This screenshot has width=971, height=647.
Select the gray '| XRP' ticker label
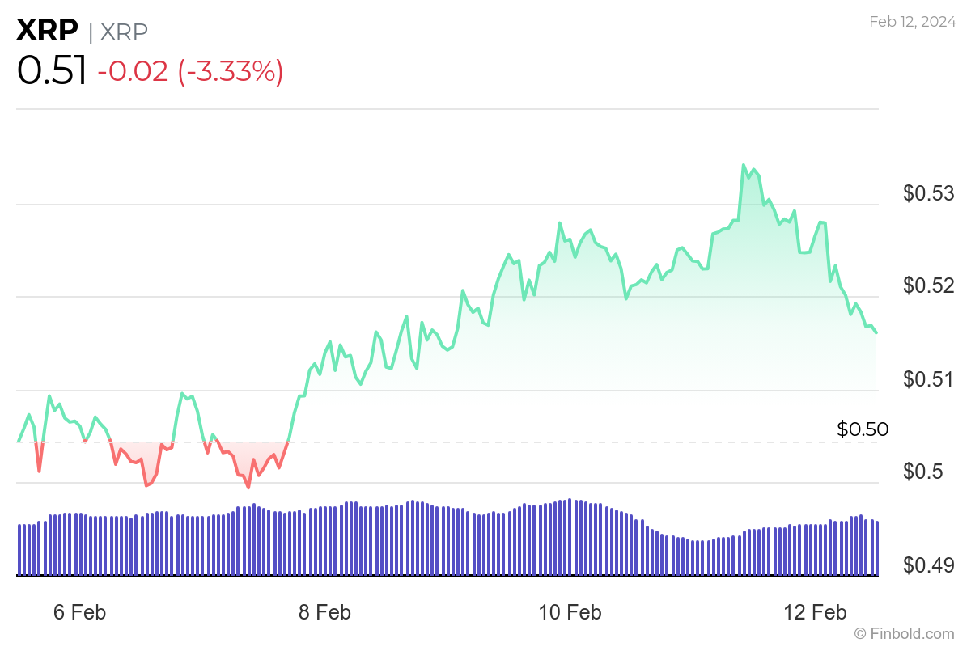[118, 32]
